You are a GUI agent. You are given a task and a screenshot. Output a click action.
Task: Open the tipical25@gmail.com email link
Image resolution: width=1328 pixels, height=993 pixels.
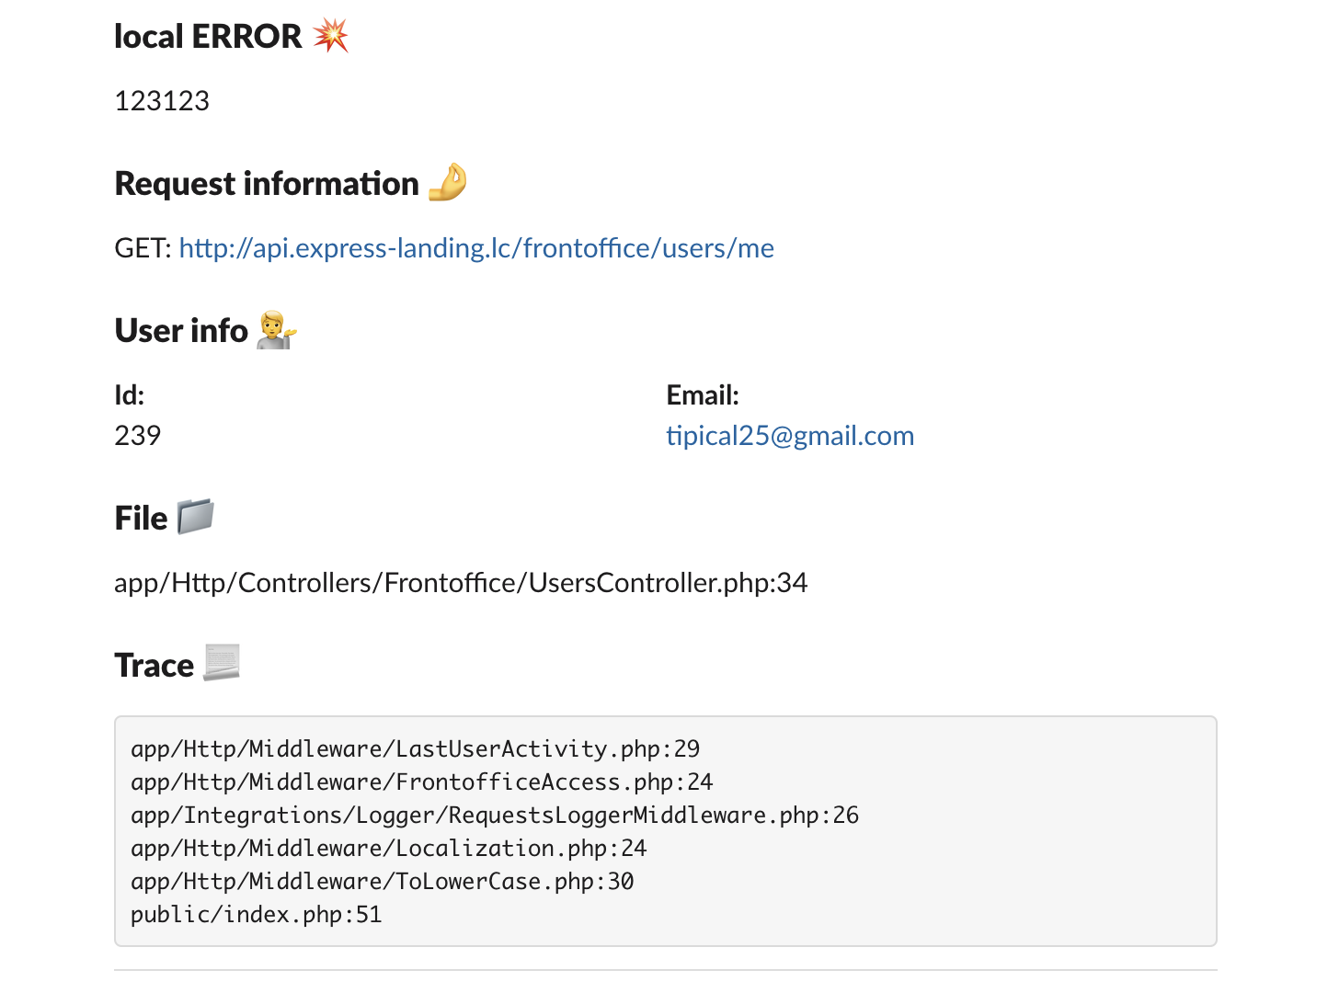[790, 436]
